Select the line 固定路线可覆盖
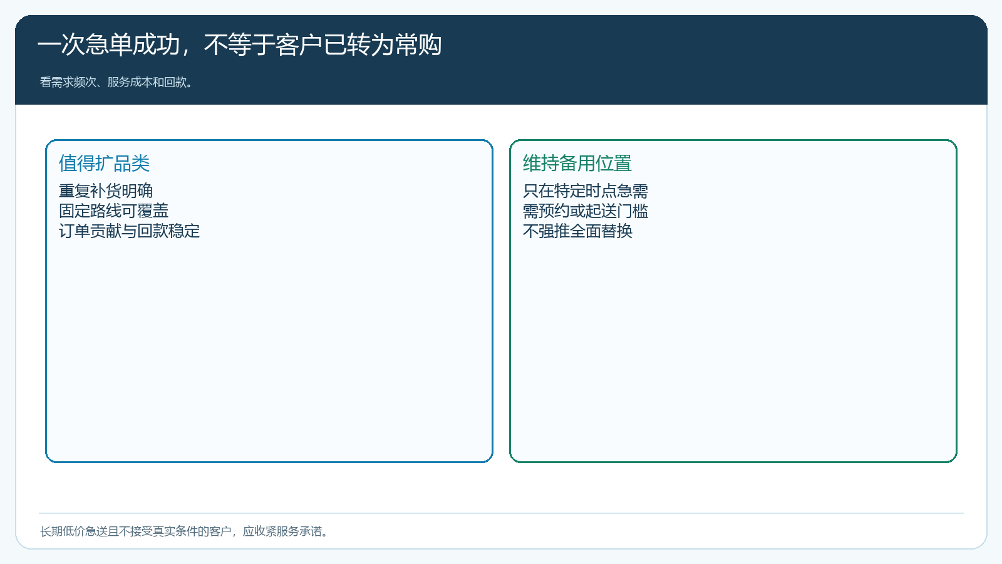Viewport: 1002px width, 564px height. (114, 211)
